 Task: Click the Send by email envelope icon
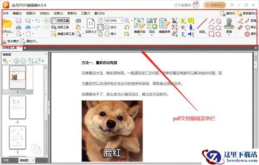coord(28,21)
